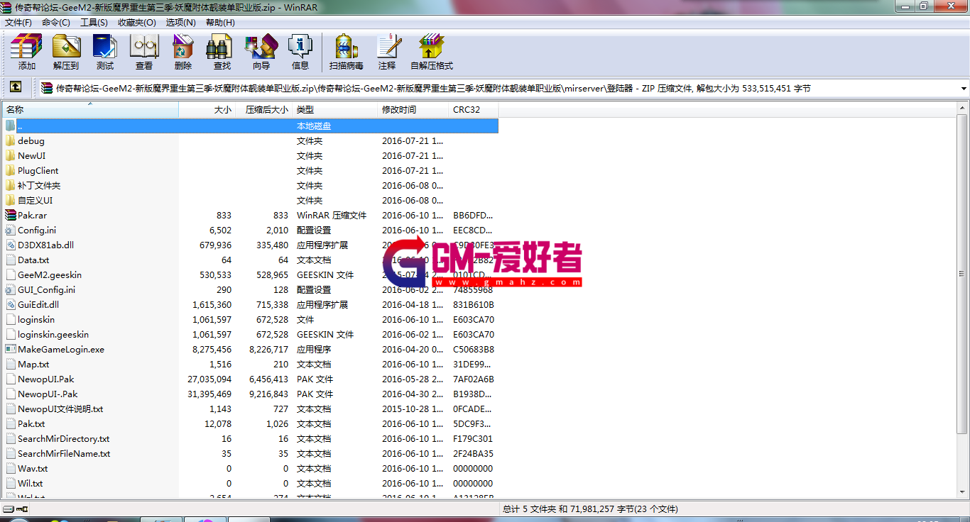The image size is (970, 522).
Task: Click the vertical scrollbar down arrow
Action: [x=962, y=492]
